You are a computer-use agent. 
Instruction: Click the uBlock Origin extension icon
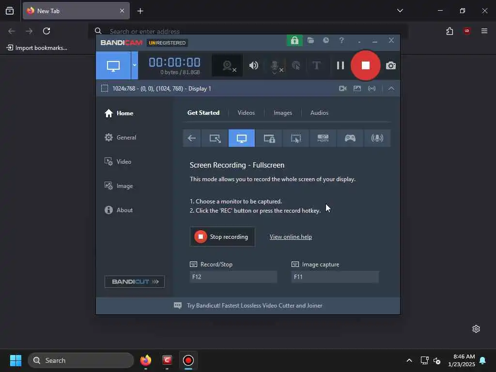pyautogui.click(x=466, y=31)
